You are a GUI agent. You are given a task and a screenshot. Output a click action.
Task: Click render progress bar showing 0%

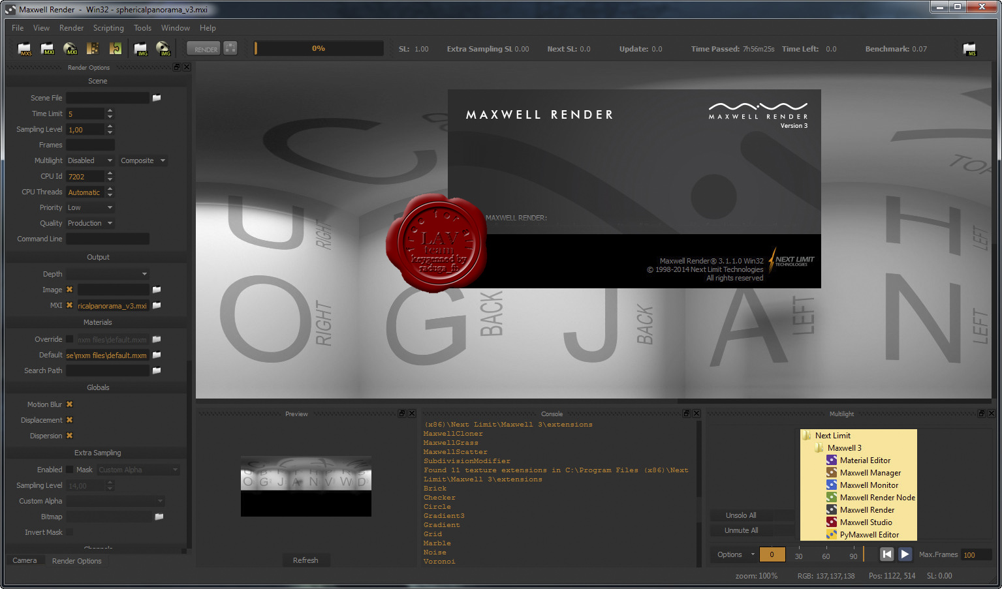pyautogui.click(x=319, y=48)
